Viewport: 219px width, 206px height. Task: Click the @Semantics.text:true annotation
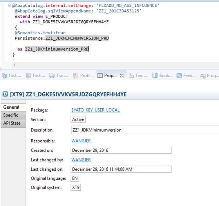coord(40,33)
